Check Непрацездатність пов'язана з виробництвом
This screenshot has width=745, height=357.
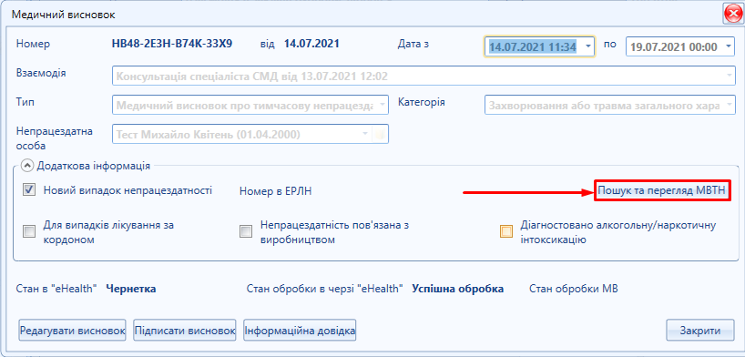point(246,232)
